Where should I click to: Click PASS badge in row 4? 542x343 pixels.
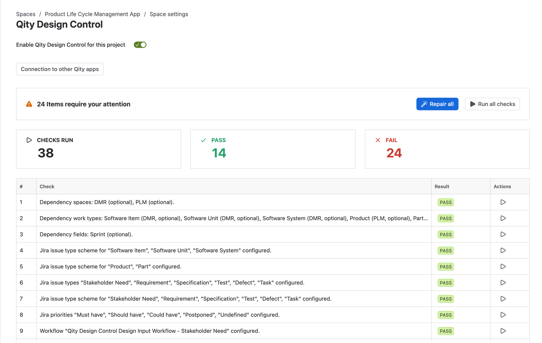coord(446,251)
